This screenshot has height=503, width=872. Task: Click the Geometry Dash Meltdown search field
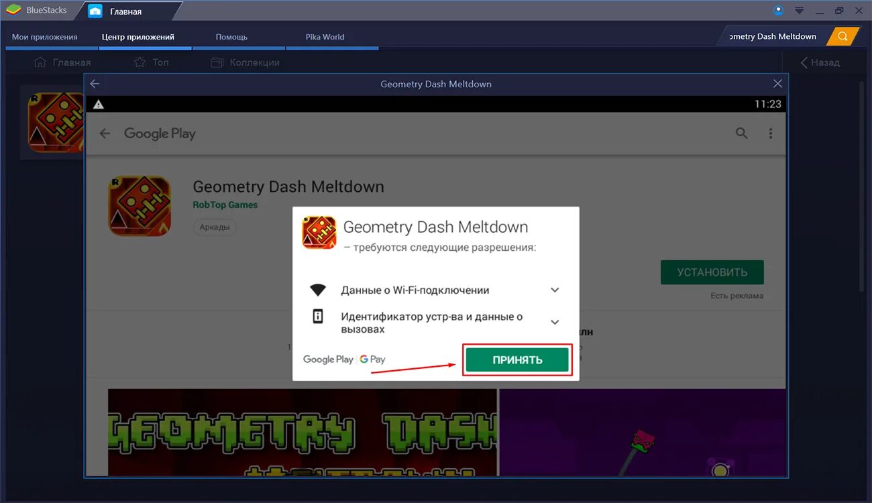point(773,36)
